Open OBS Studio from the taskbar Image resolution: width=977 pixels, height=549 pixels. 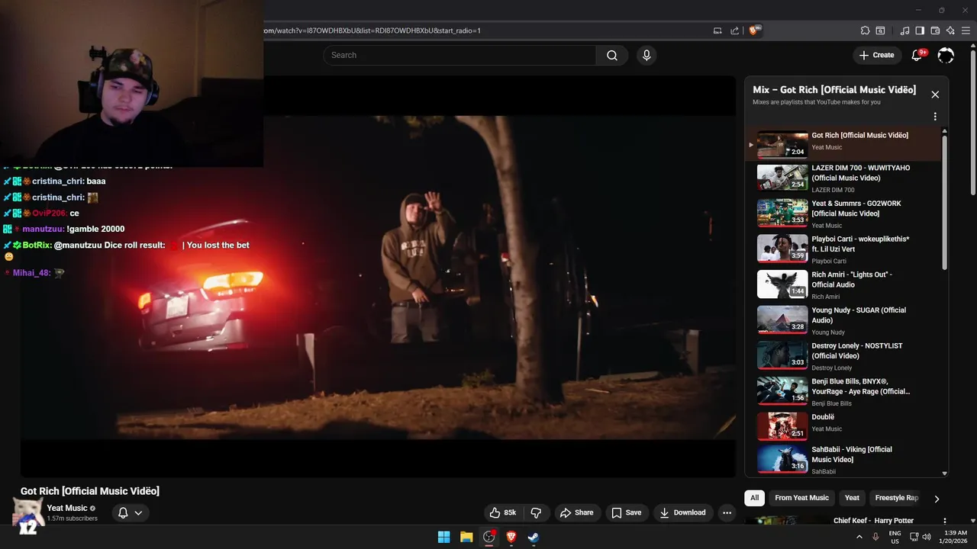click(489, 537)
